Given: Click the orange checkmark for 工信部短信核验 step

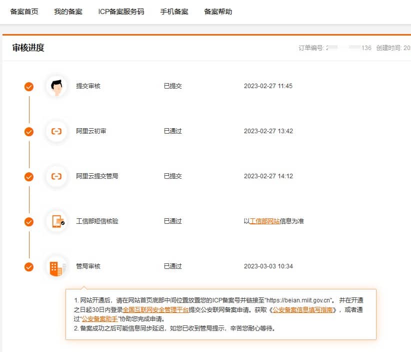Looking at the screenshot, I should (29, 221).
